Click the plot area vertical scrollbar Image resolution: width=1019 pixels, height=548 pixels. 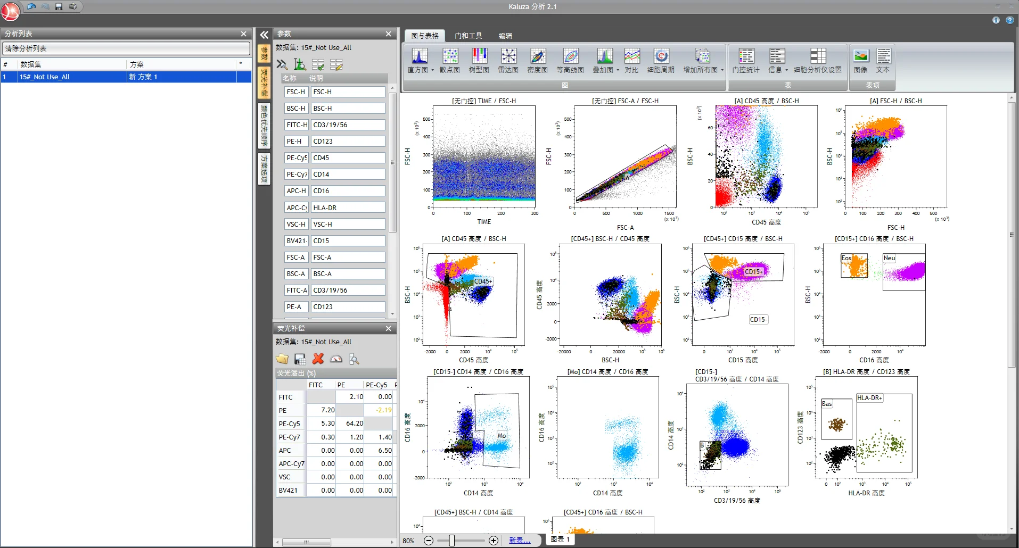click(x=1012, y=234)
